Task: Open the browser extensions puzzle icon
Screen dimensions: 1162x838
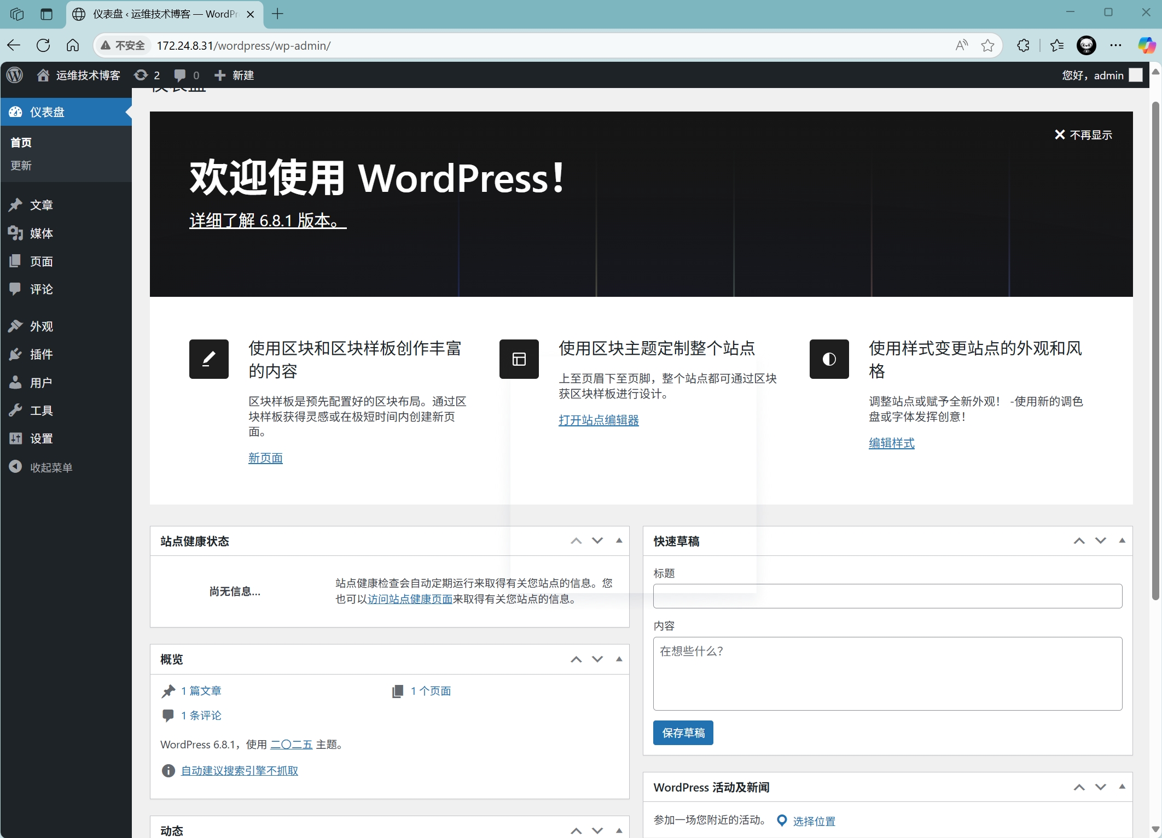Action: pyautogui.click(x=1023, y=45)
